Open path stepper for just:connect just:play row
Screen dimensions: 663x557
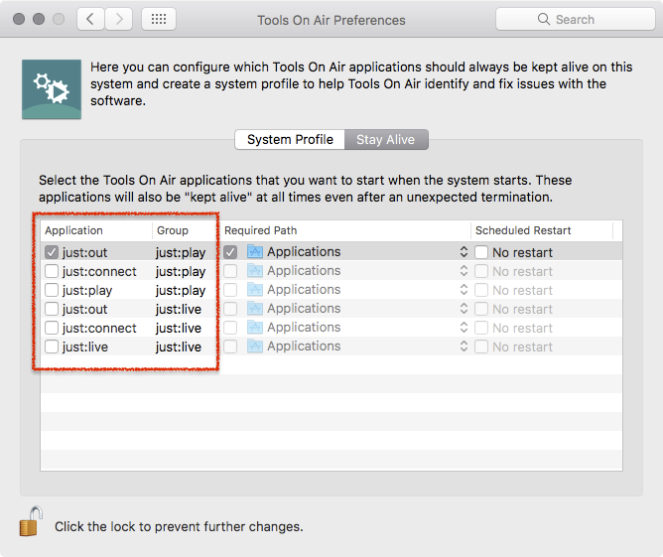464,271
